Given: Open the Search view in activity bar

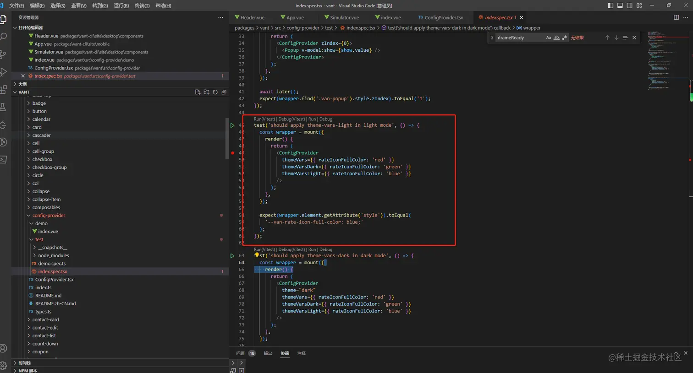Looking at the screenshot, I should pyautogui.click(x=3, y=37).
